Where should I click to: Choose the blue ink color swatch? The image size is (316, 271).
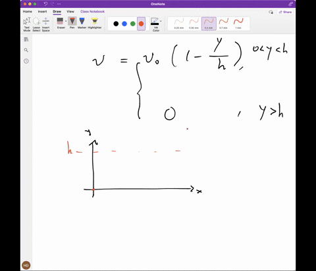(124, 24)
